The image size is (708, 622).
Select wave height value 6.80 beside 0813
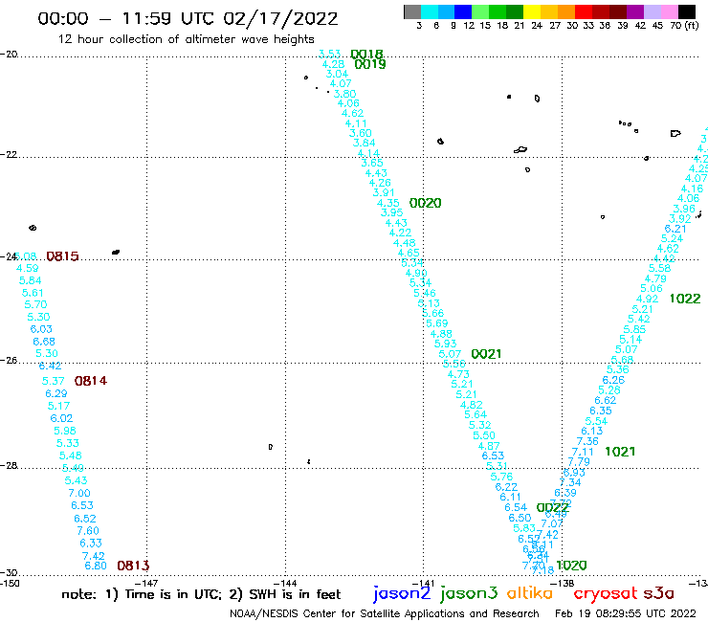click(x=96, y=566)
